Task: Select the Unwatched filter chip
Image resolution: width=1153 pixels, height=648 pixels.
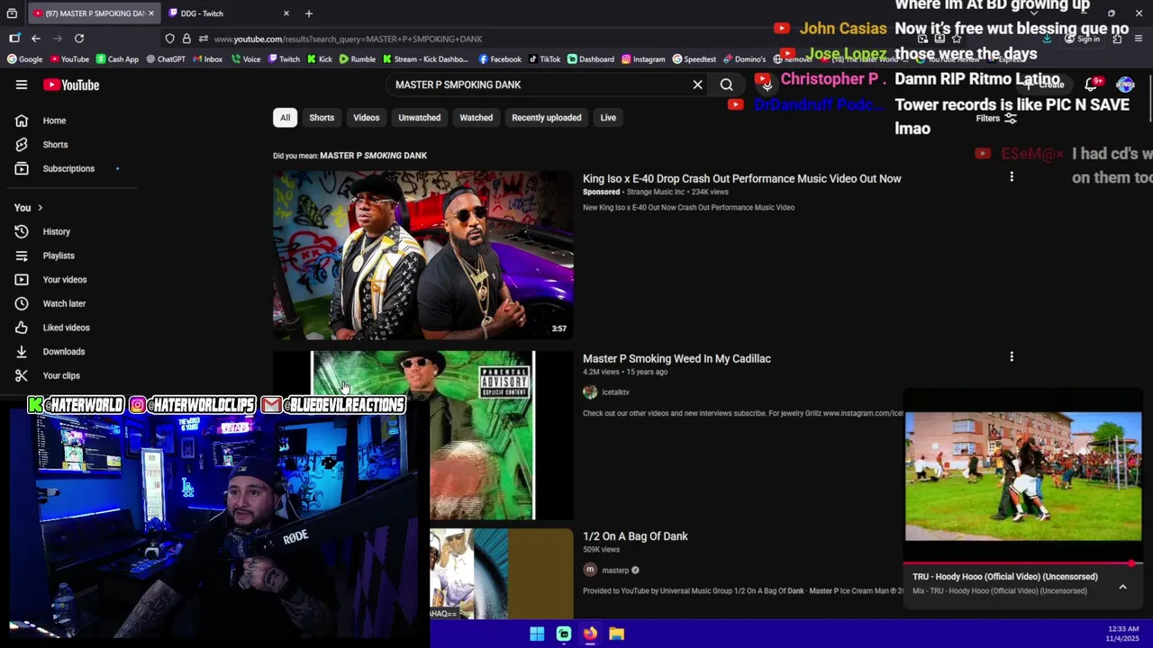Action: point(420,118)
